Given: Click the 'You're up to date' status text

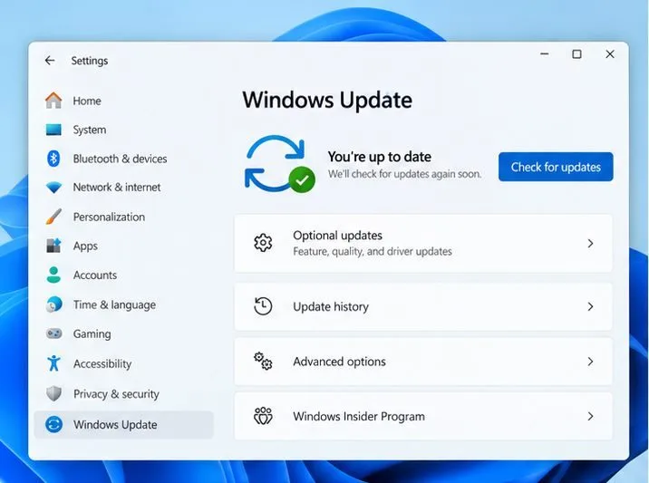Looking at the screenshot, I should (380, 157).
